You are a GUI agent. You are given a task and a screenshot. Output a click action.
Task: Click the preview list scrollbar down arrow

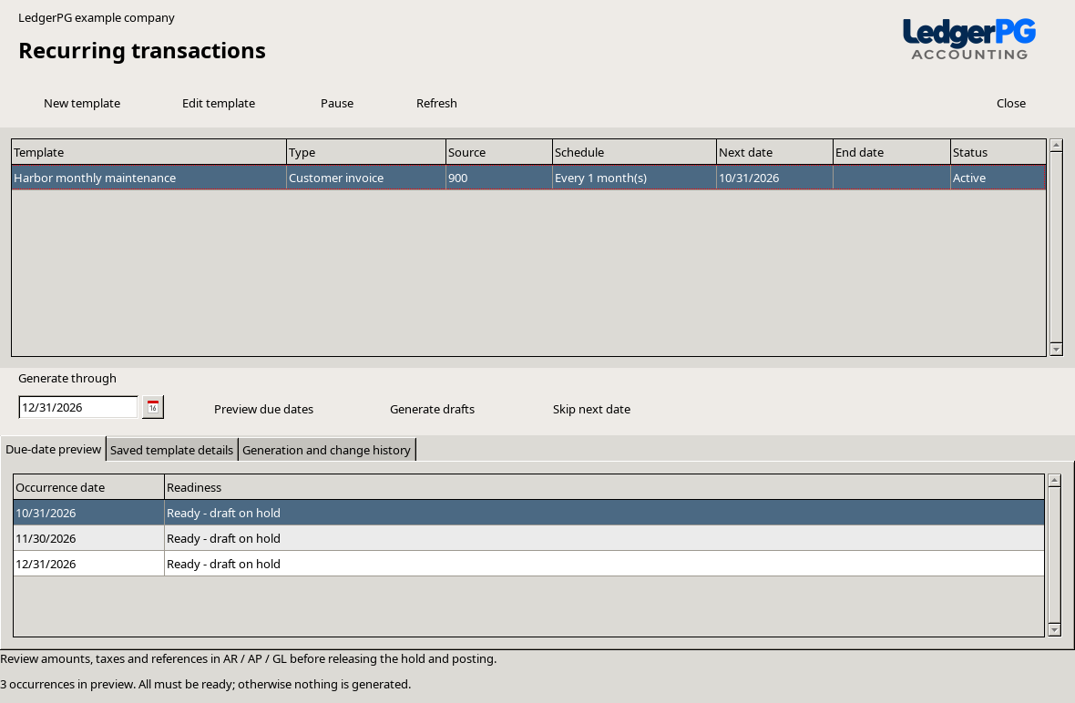coord(1054,629)
